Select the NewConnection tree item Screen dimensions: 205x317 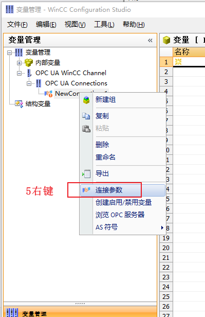point(67,94)
